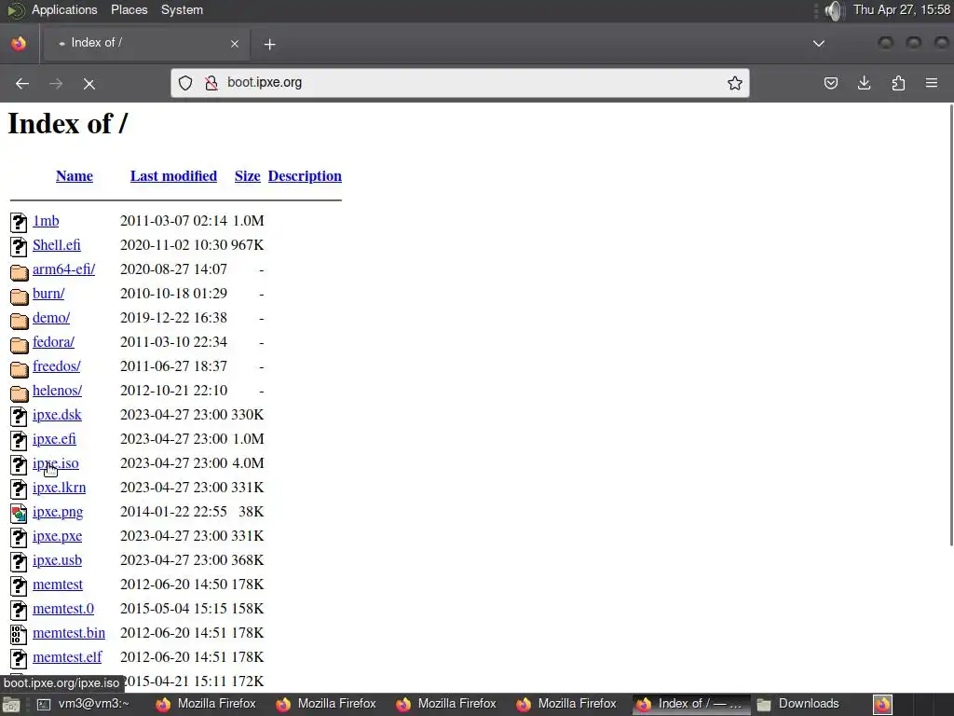Download the ipxe.usb link
This screenshot has height=716, width=954.
(57, 560)
